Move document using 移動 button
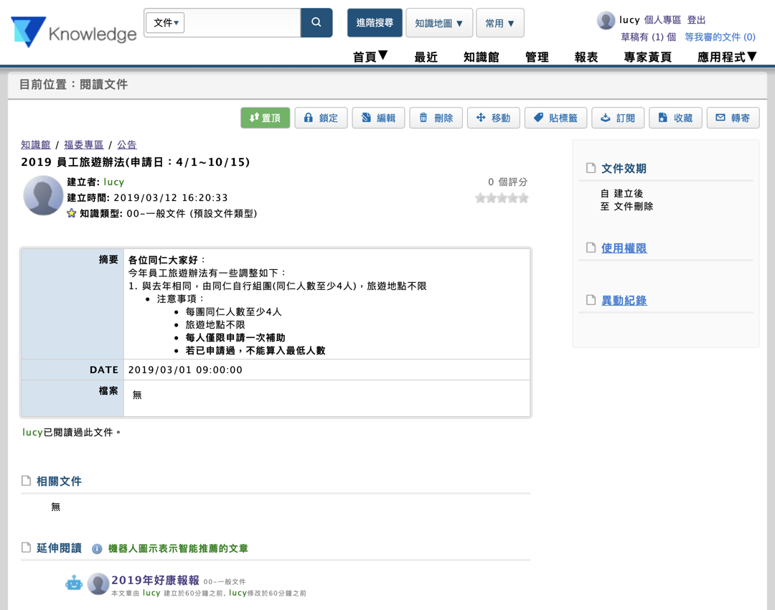The width and height of the screenshot is (775, 610). coord(493,118)
